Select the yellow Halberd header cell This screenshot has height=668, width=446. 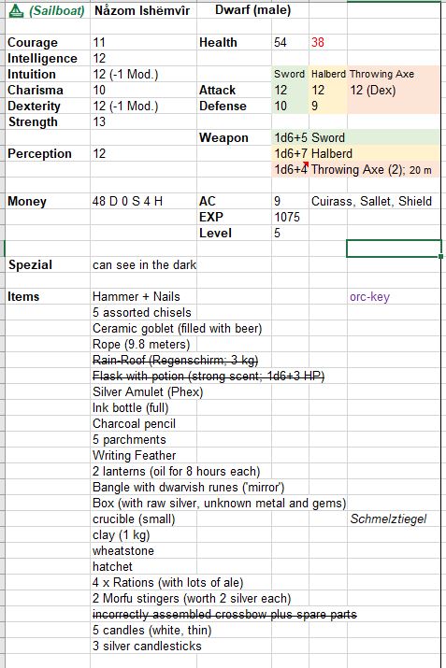[328, 74]
